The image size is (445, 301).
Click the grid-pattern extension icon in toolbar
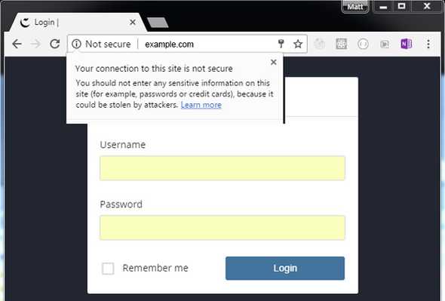click(341, 44)
